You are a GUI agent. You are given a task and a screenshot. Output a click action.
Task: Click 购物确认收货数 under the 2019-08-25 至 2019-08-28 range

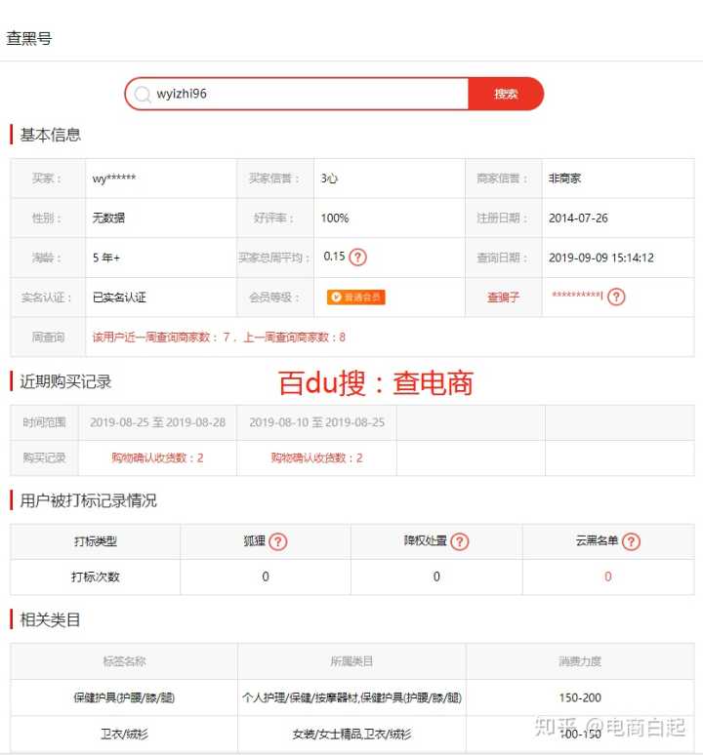click(x=157, y=457)
